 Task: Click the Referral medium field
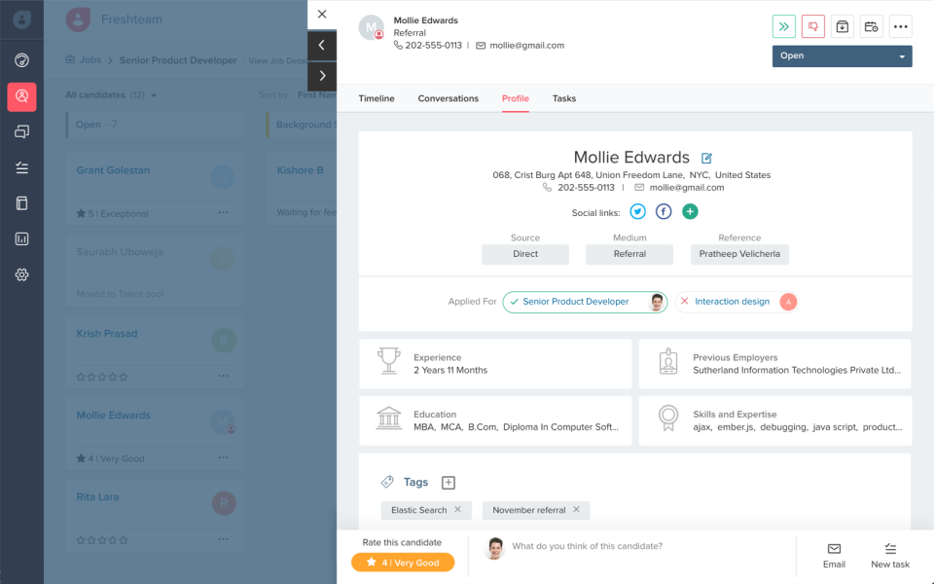pos(629,254)
